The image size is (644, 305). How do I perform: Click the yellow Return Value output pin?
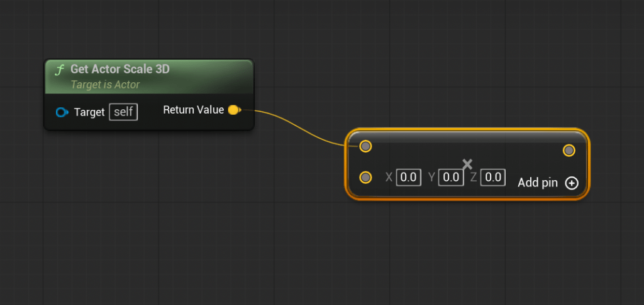click(x=233, y=110)
